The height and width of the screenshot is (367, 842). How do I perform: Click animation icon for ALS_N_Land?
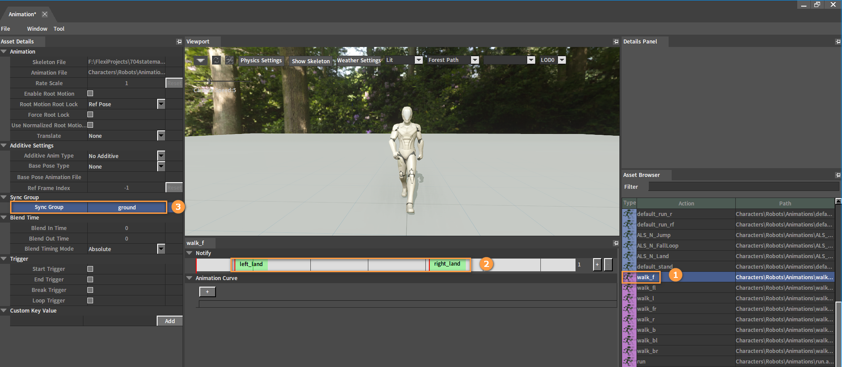[629, 256]
